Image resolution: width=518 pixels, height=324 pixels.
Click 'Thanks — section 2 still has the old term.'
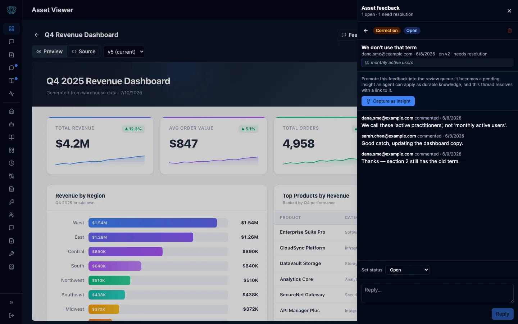pyautogui.click(x=410, y=161)
